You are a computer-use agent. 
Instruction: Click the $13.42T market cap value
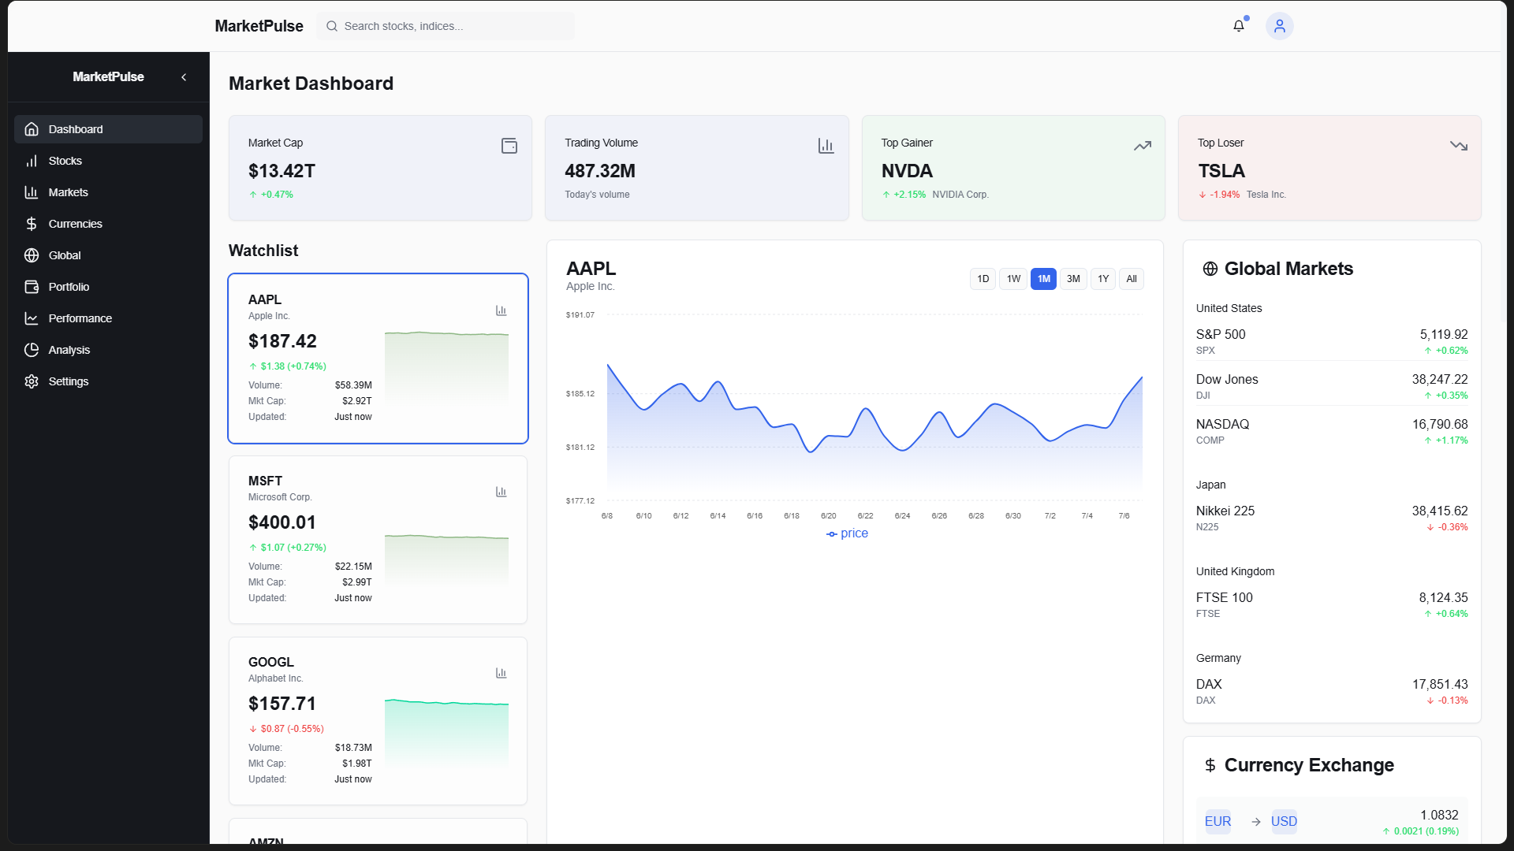[282, 171]
